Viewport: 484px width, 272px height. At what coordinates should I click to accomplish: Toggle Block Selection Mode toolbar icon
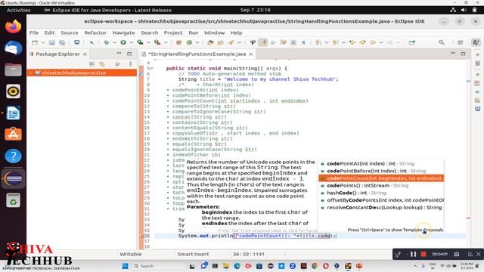coord(293,42)
